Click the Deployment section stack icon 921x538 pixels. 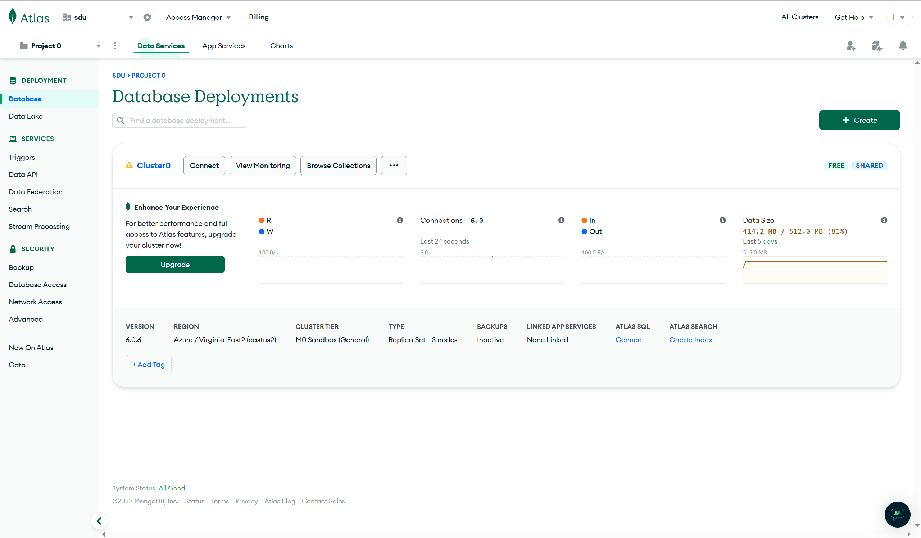pyautogui.click(x=13, y=80)
